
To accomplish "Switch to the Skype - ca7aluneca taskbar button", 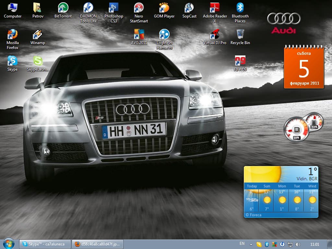I will click(45, 244).
